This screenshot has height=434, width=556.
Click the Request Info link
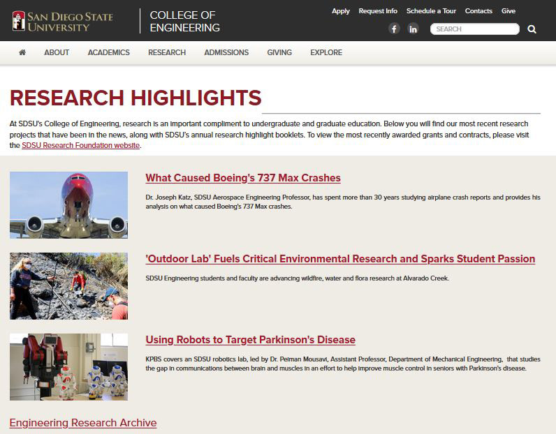(x=378, y=11)
